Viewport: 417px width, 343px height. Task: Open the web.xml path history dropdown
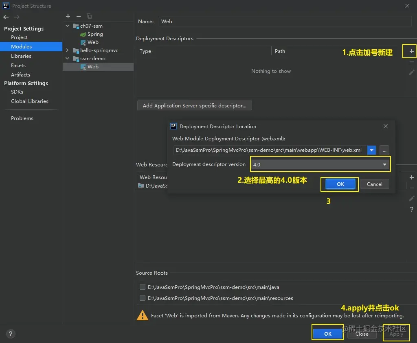pyautogui.click(x=371, y=151)
